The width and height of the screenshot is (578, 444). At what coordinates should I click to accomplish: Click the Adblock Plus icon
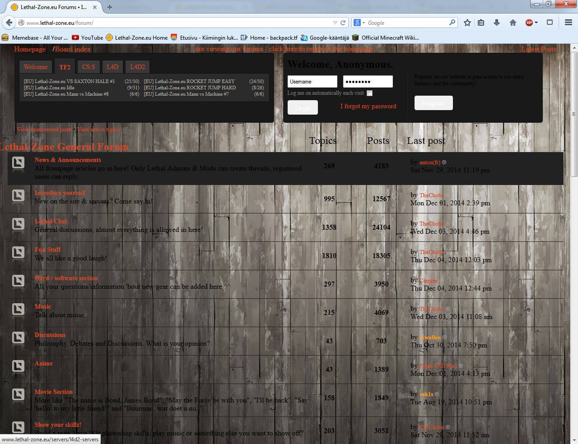point(529,23)
